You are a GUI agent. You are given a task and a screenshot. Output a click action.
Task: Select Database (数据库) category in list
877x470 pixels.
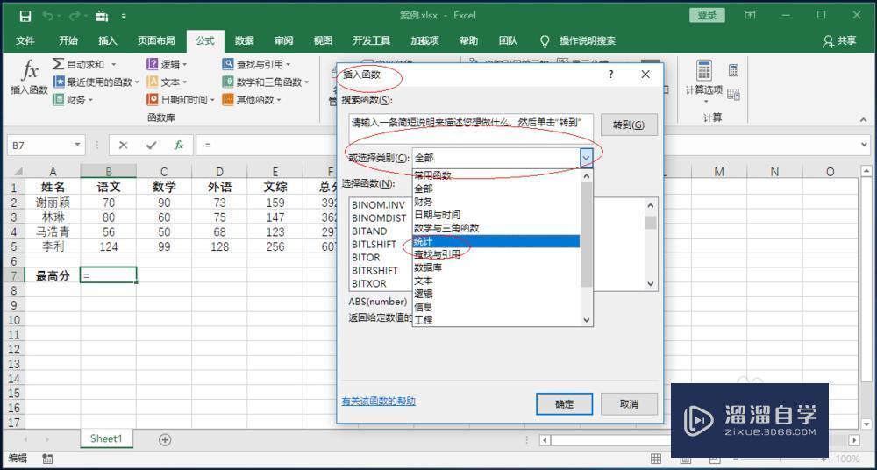coord(496,267)
